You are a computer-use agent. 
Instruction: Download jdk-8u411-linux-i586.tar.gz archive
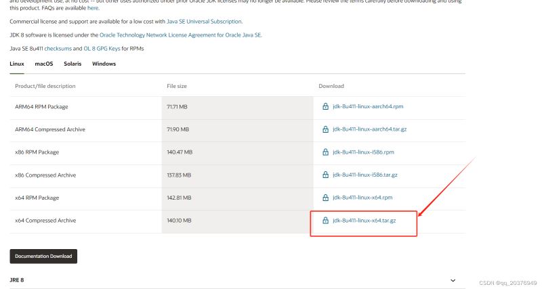coord(364,175)
